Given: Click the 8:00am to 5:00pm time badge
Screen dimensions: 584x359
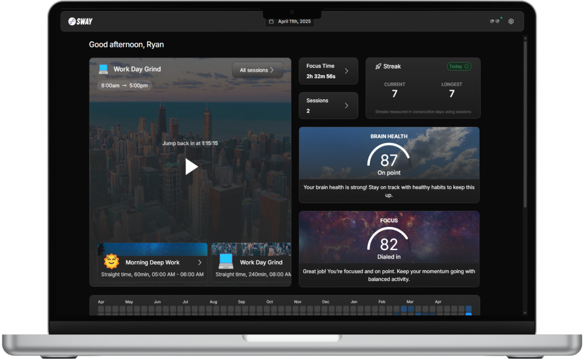Looking at the screenshot, I should tap(124, 85).
